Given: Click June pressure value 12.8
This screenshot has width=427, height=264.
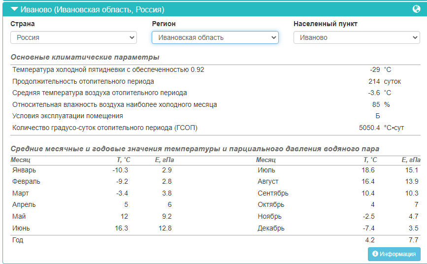Looking at the screenshot, I should 165,228.
